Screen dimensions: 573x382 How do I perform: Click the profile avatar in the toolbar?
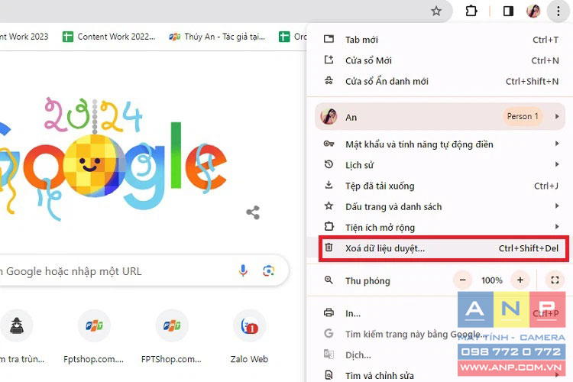click(533, 11)
